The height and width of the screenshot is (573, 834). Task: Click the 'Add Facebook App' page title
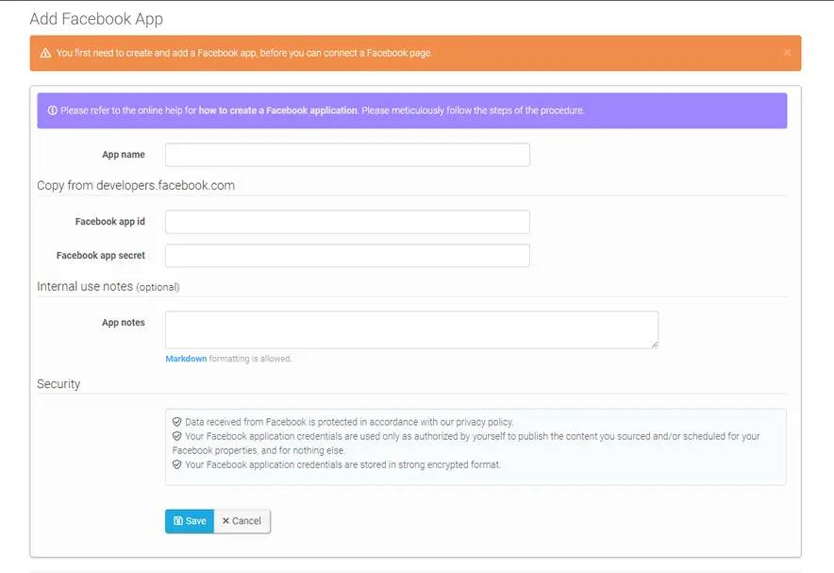(x=97, y=19)
